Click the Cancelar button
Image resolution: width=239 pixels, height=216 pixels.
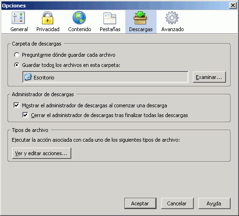177,203
